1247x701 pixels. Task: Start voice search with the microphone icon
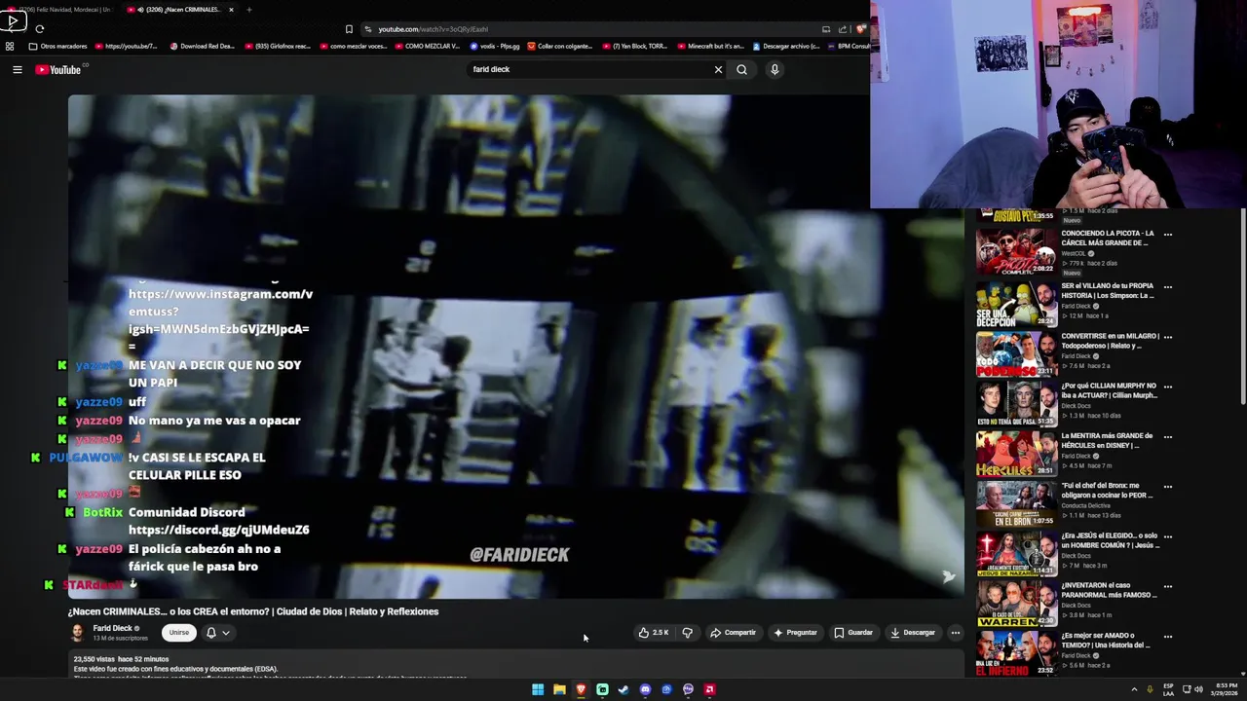(x=775, y=69)
